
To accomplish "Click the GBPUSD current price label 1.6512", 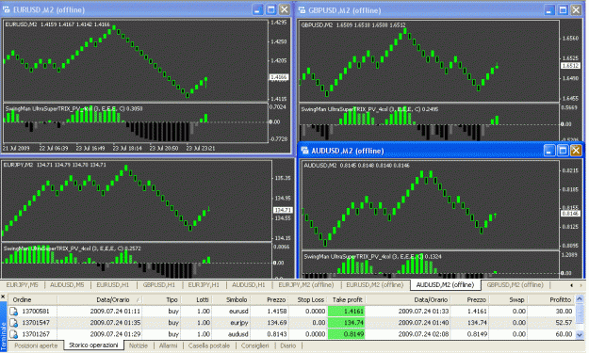I will [570, 66].
